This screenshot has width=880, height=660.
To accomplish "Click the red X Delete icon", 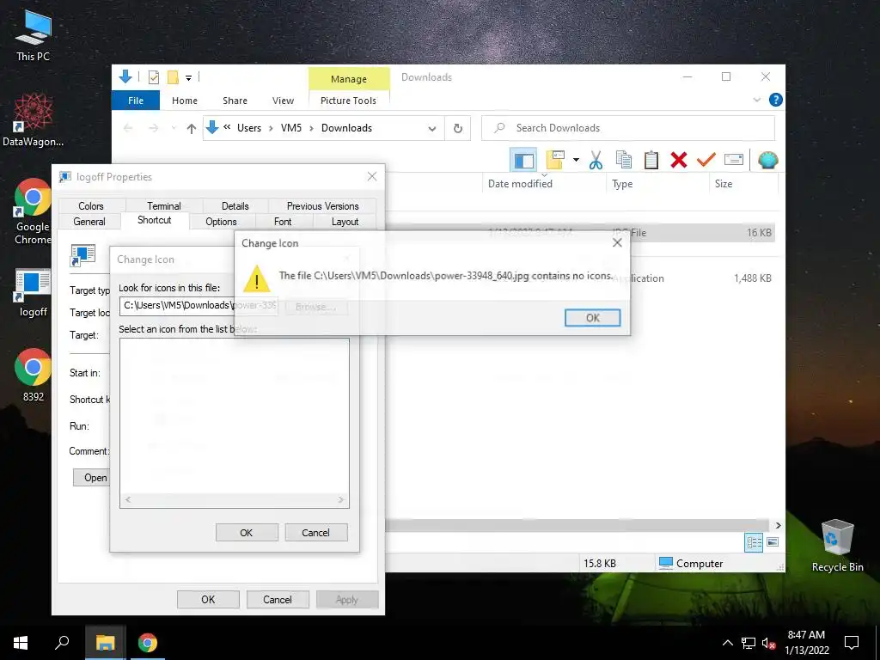I will (679, 160).
